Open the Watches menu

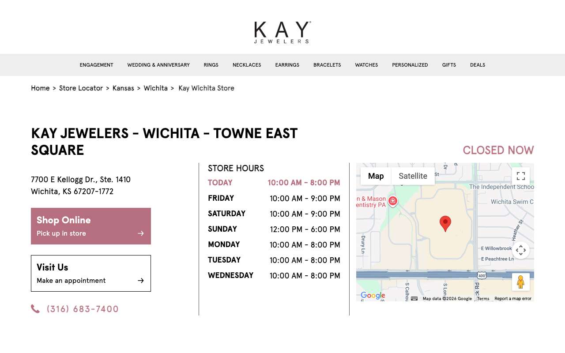[x=366, y=65]
